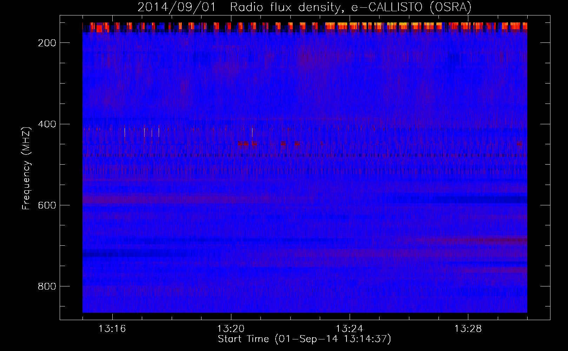The image size is (568, 351).
Task: Click the plot title '2014/09/01 Radio flux density'
Action: 304,7
